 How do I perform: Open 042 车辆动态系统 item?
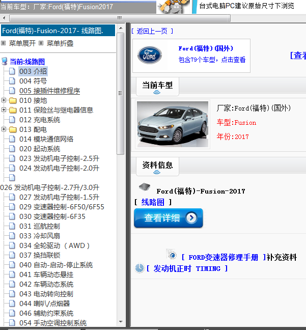click(x=46, y=284)
